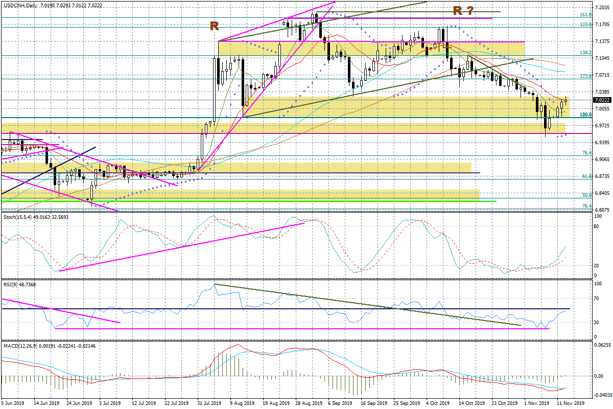This screenshot has width=613, height=409.
Task: Click the 14 Jun 2019 date label
Action: (x=47, y=404)
